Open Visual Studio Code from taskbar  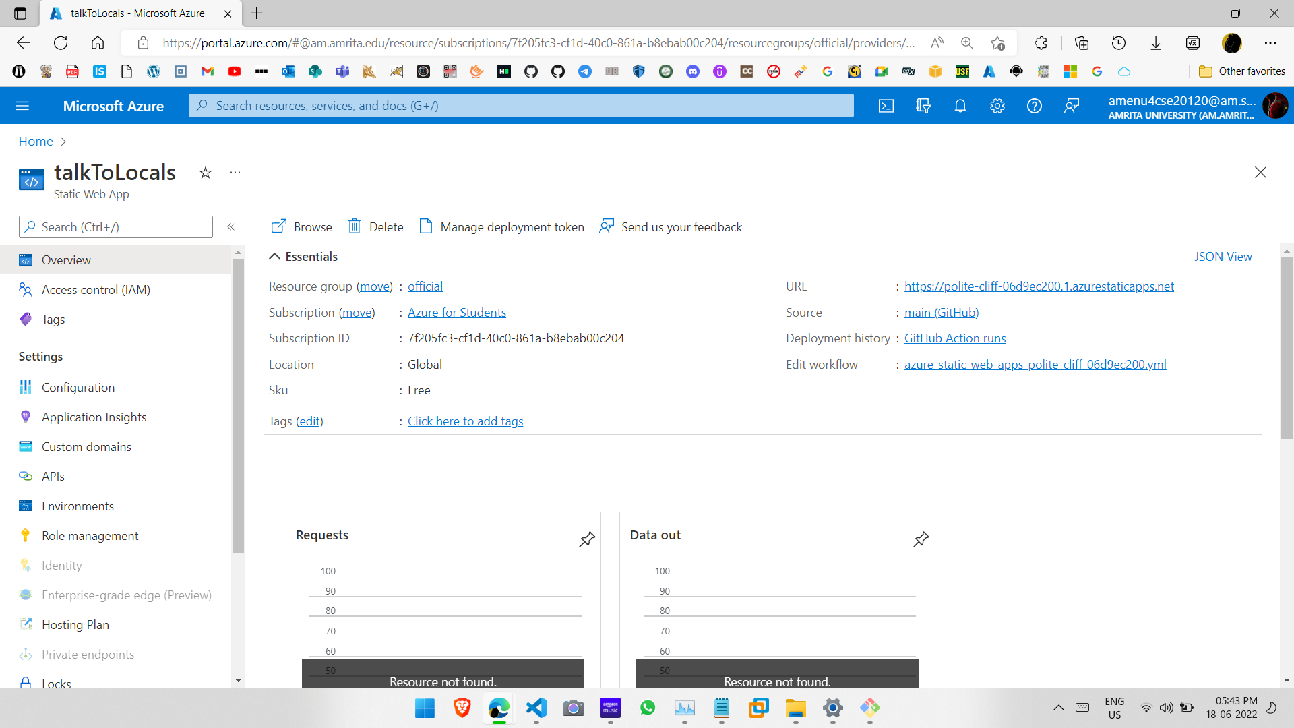coord(536,708)
